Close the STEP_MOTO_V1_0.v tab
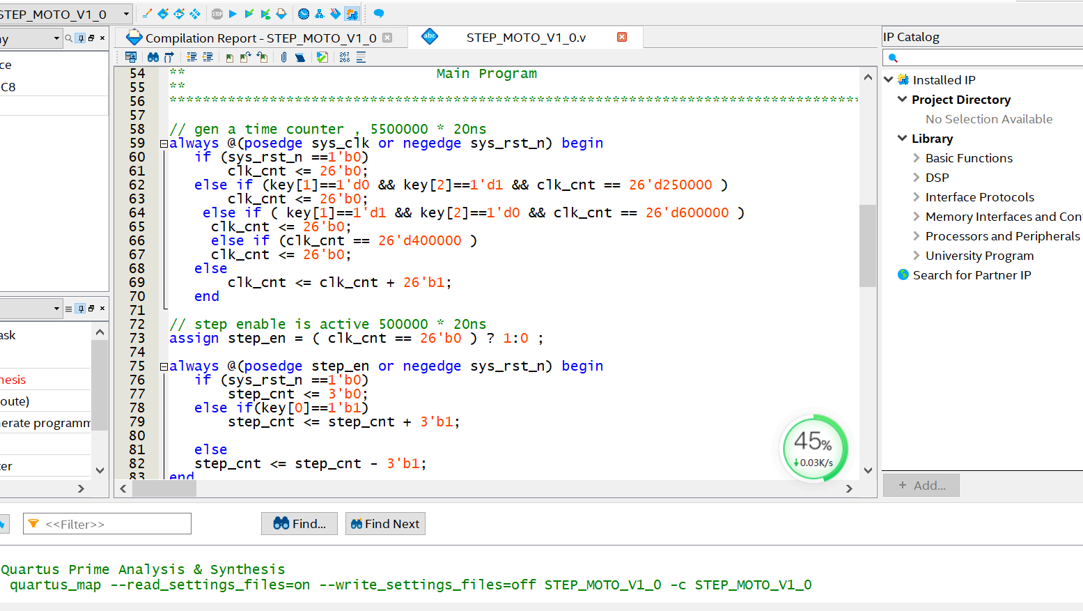 (x=622, y=37)
